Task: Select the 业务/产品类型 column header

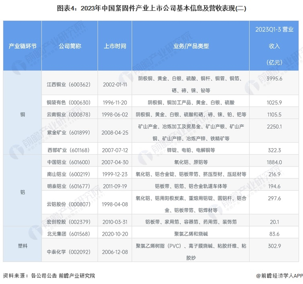Action: tap(191, 46)
